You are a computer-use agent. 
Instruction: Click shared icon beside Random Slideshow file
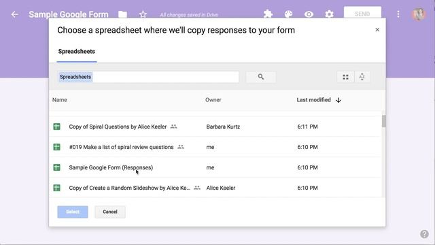pos(197,188)
